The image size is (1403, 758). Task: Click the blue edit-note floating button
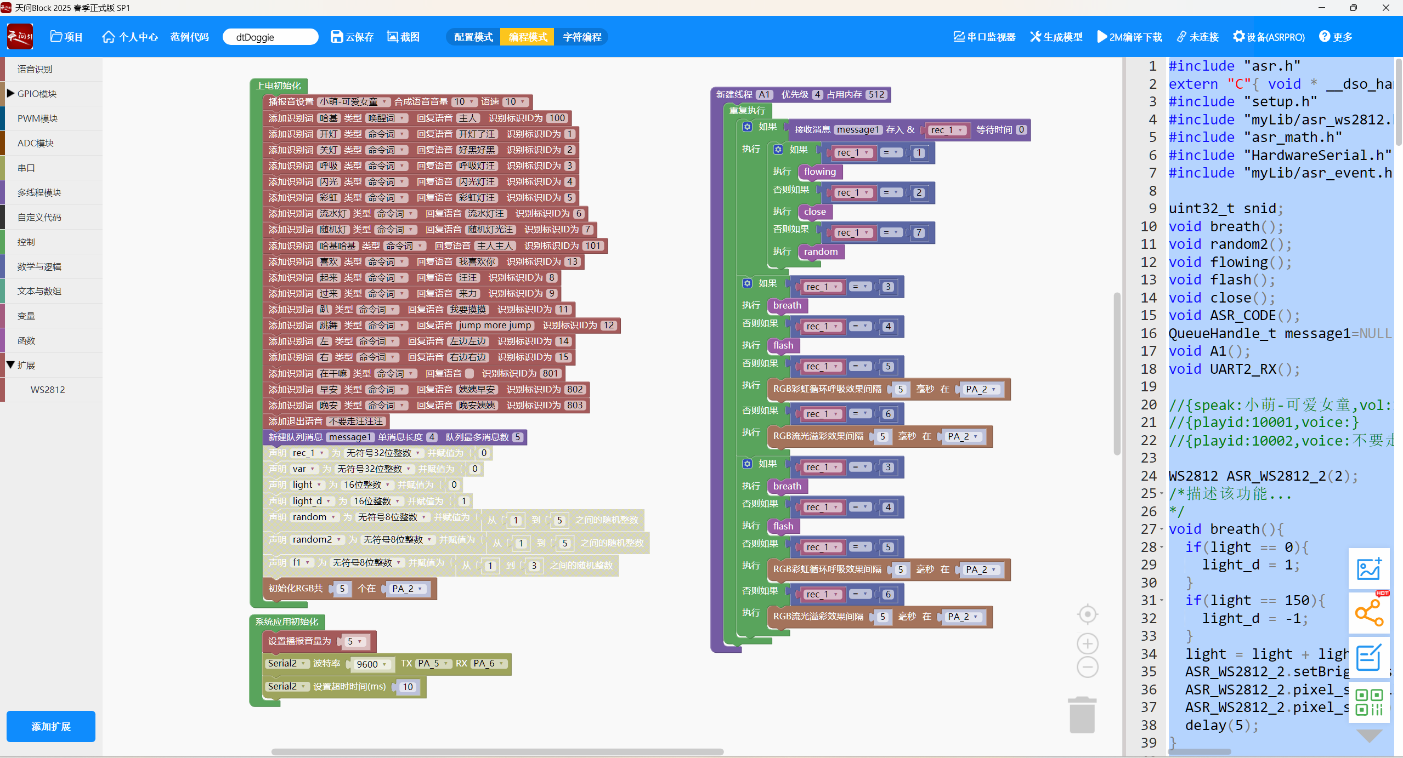[x=1369, y=657]
